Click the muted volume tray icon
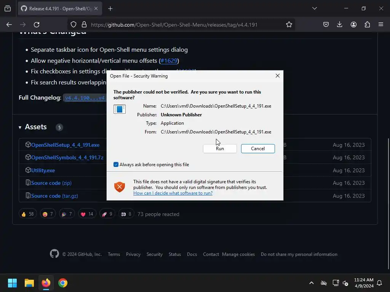Screen dimensions: 390x292 click(x=345, y=283)
